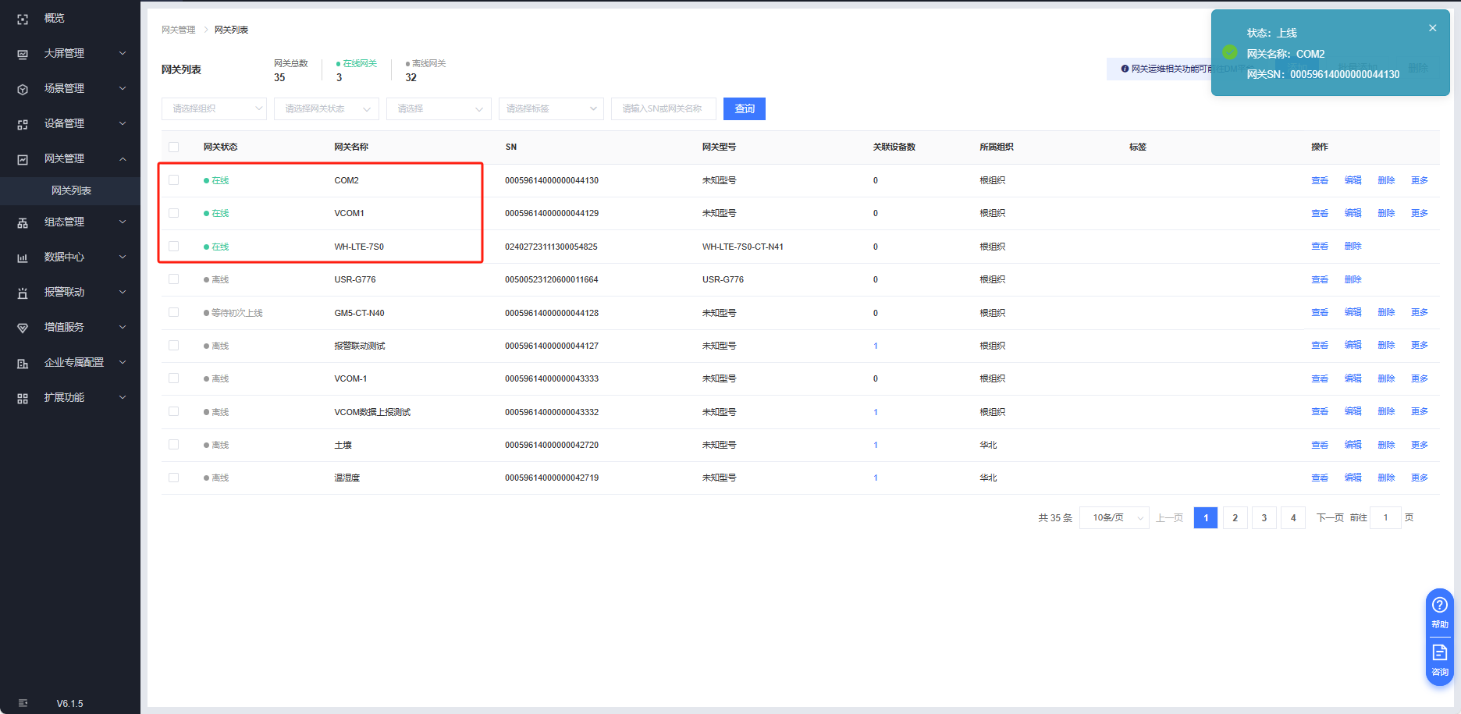Image resolution: width=1461 pixels, height=714 pixels.
Task: Open the 请选择组织 organization dropdown
Action: (214, 109)
